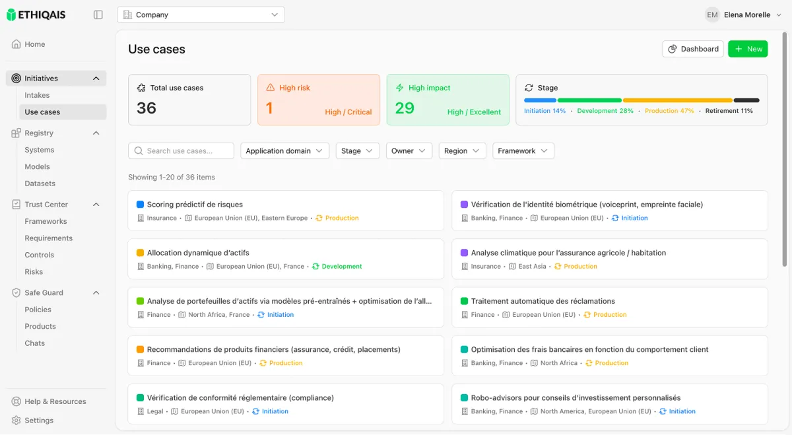792x435 pixels.
Task: Click the Home icon in sidebar
Action: tap(16, 44)
